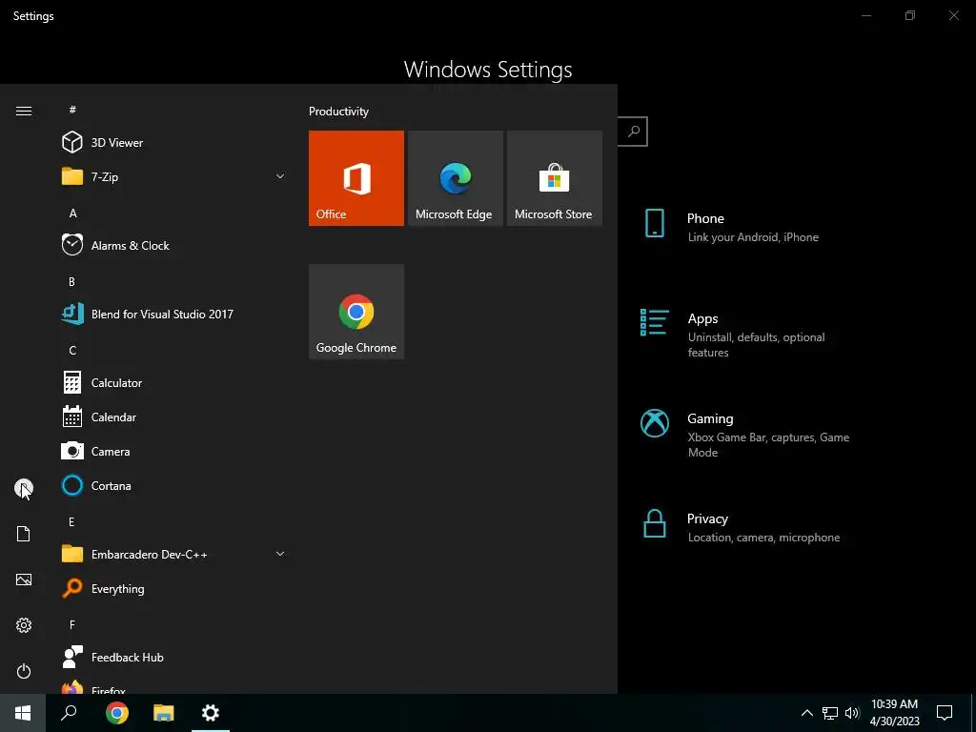Click the # section header

click(x=72, y=110)
